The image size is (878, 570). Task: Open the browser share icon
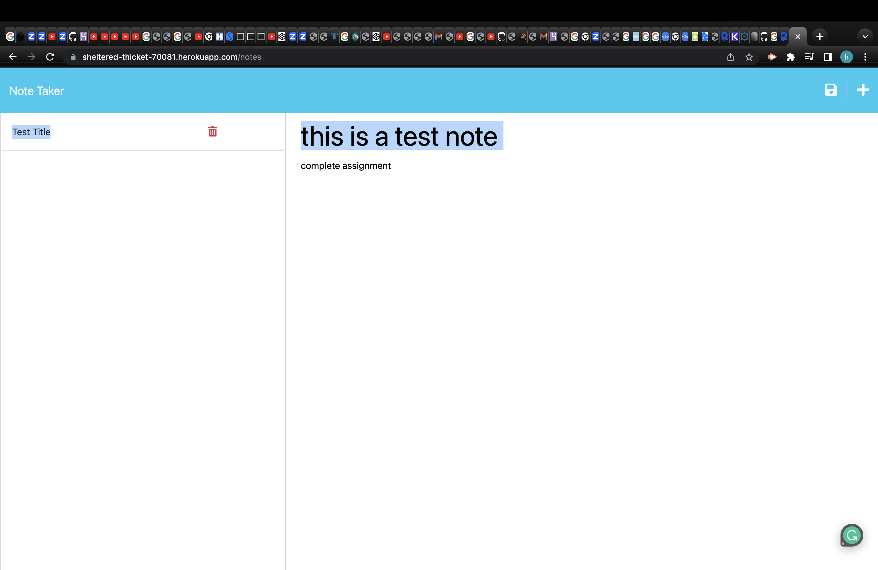point(731,57)
